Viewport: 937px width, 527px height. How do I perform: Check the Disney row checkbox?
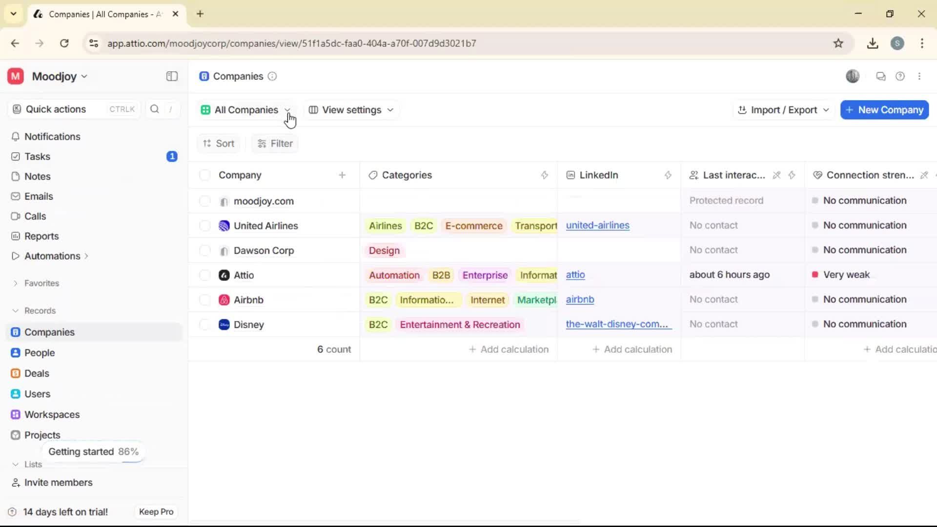204,324
